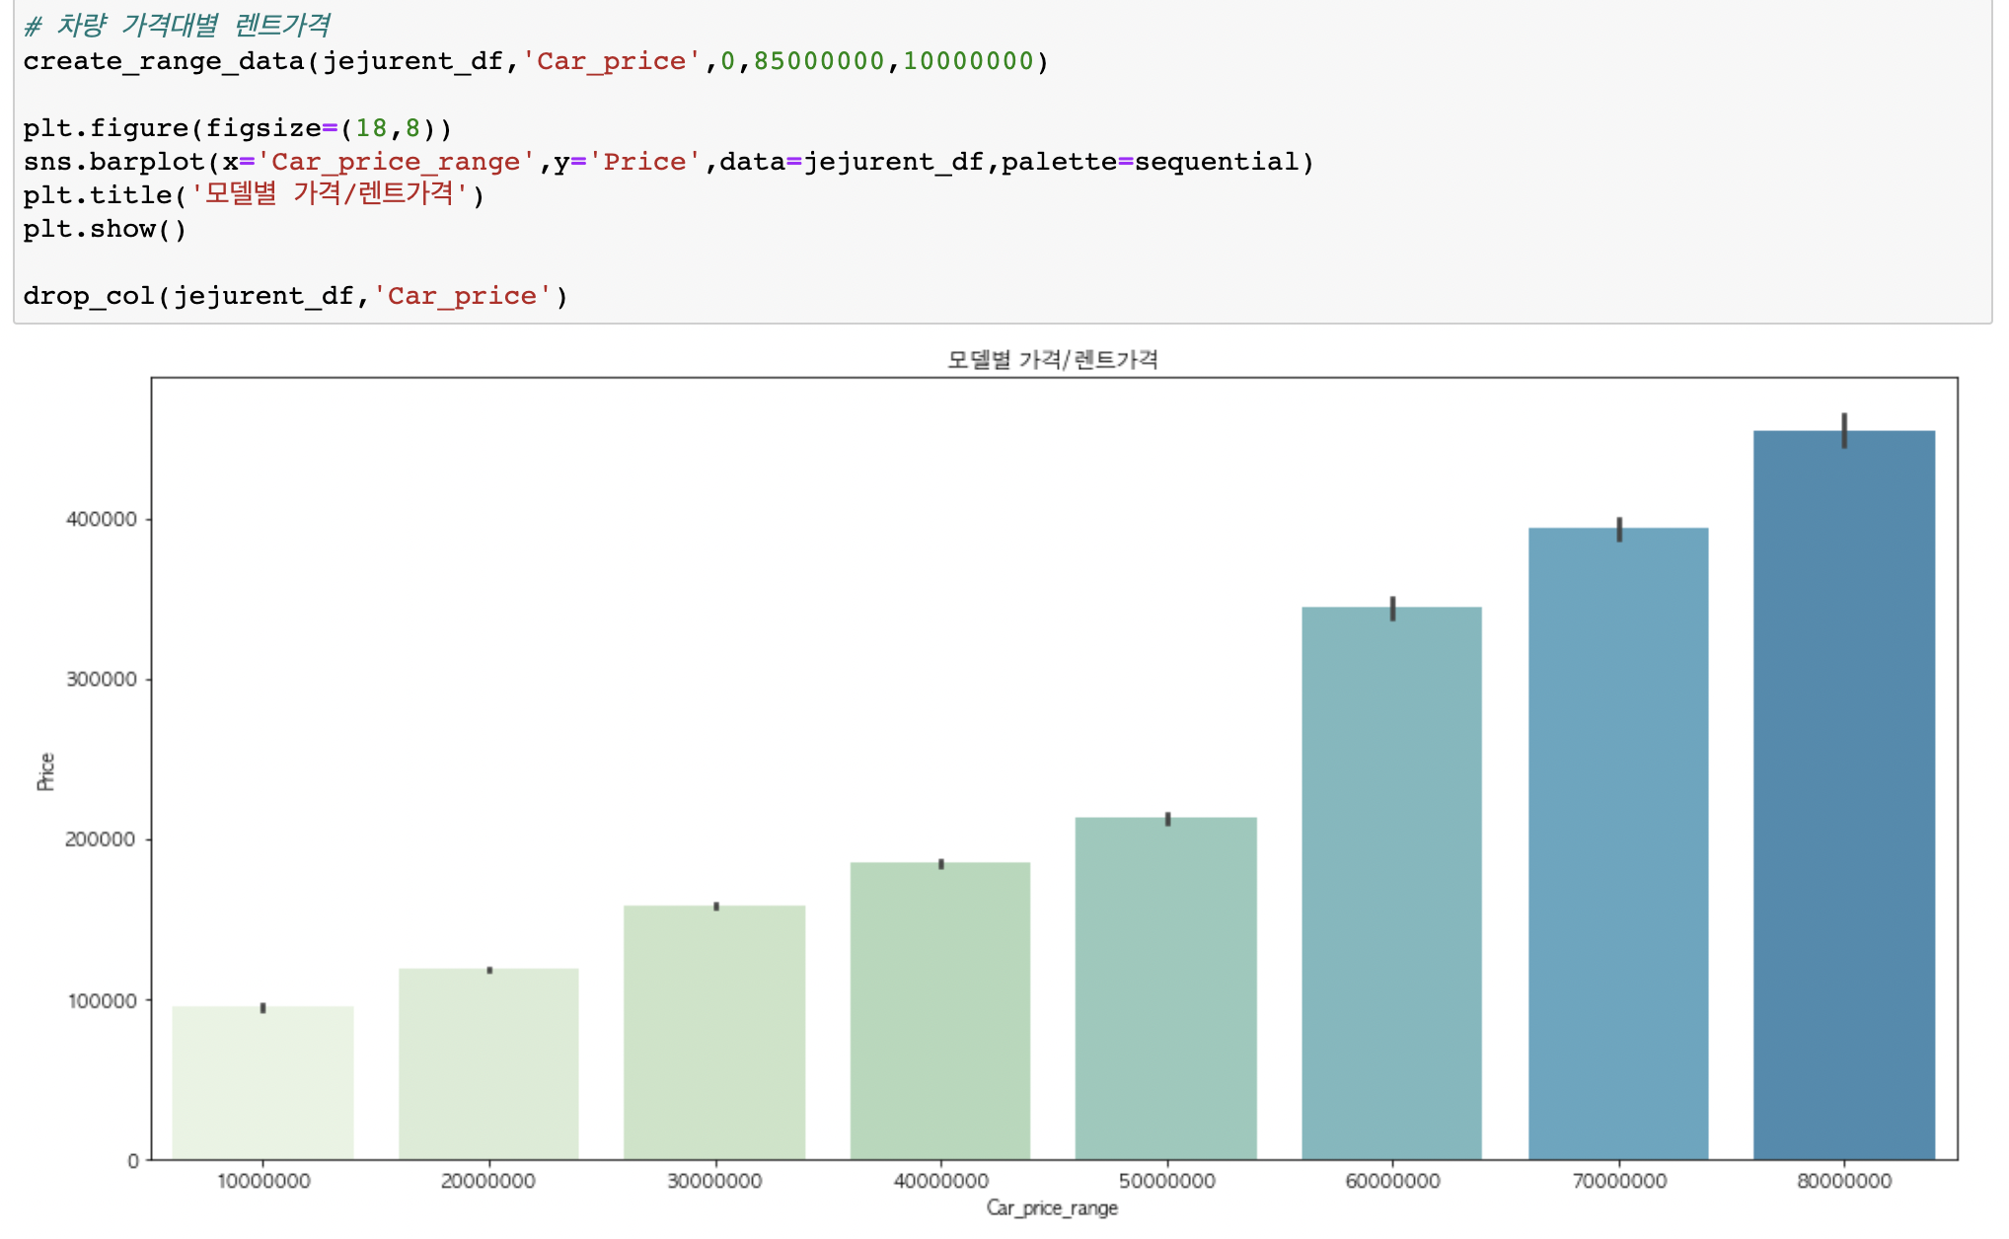Select the Car_price_range x-axis label
This screenshot has width=2009, height=1239.
point(1053,1207)
